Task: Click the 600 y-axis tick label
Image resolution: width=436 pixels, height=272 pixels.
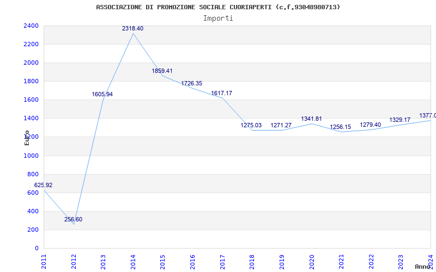Action: coord(33,193)
